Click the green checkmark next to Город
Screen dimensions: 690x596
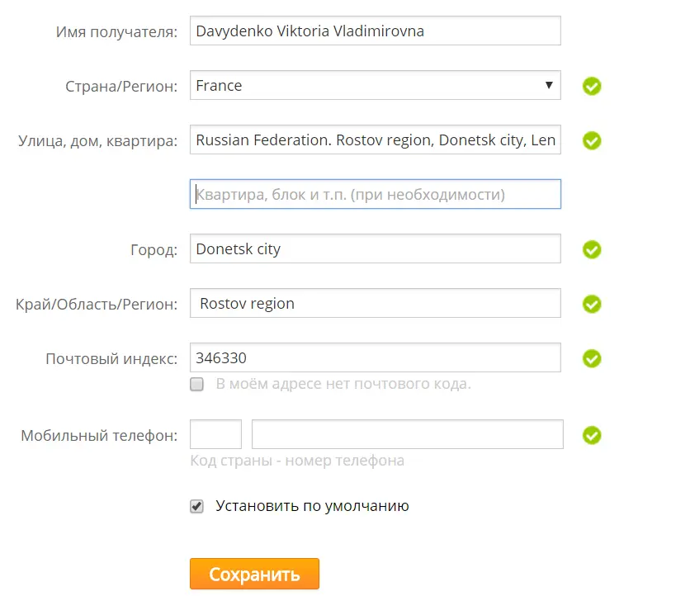592,249
